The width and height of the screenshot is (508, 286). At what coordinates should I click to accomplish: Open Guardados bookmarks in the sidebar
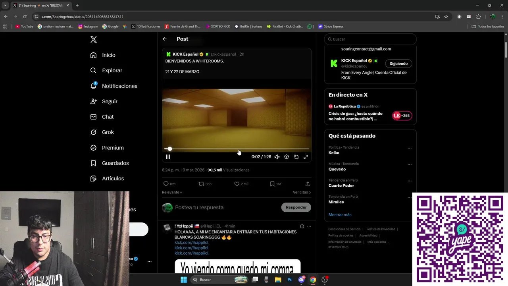(x=110, y=163)
